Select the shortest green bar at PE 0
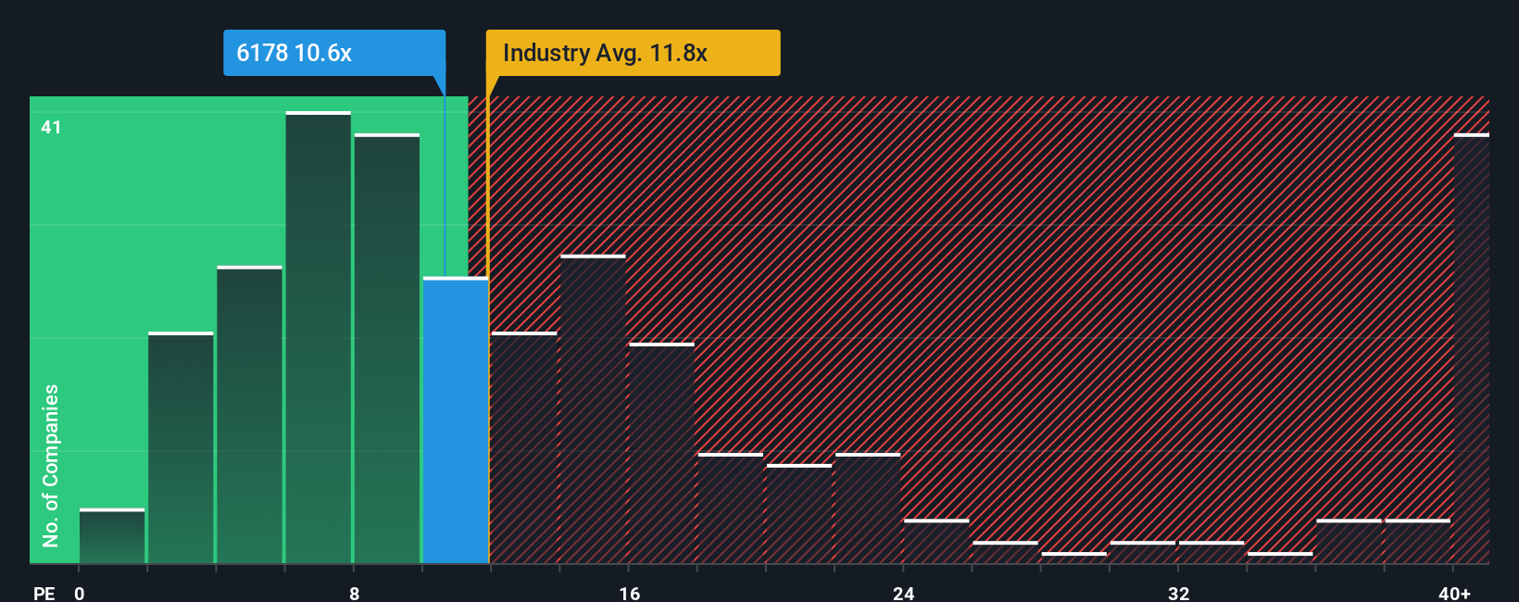The height and width of the screenshot is (602, 1519). coord(112,536)
